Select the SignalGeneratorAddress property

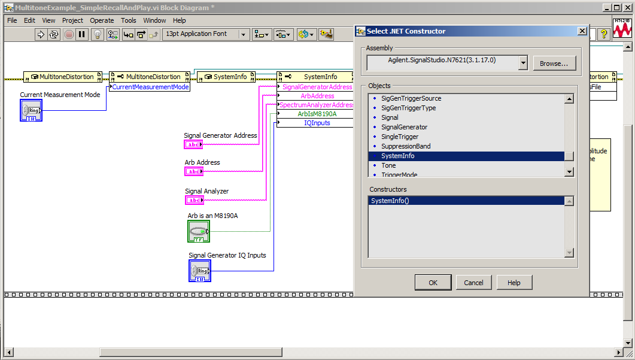point(315,87)
